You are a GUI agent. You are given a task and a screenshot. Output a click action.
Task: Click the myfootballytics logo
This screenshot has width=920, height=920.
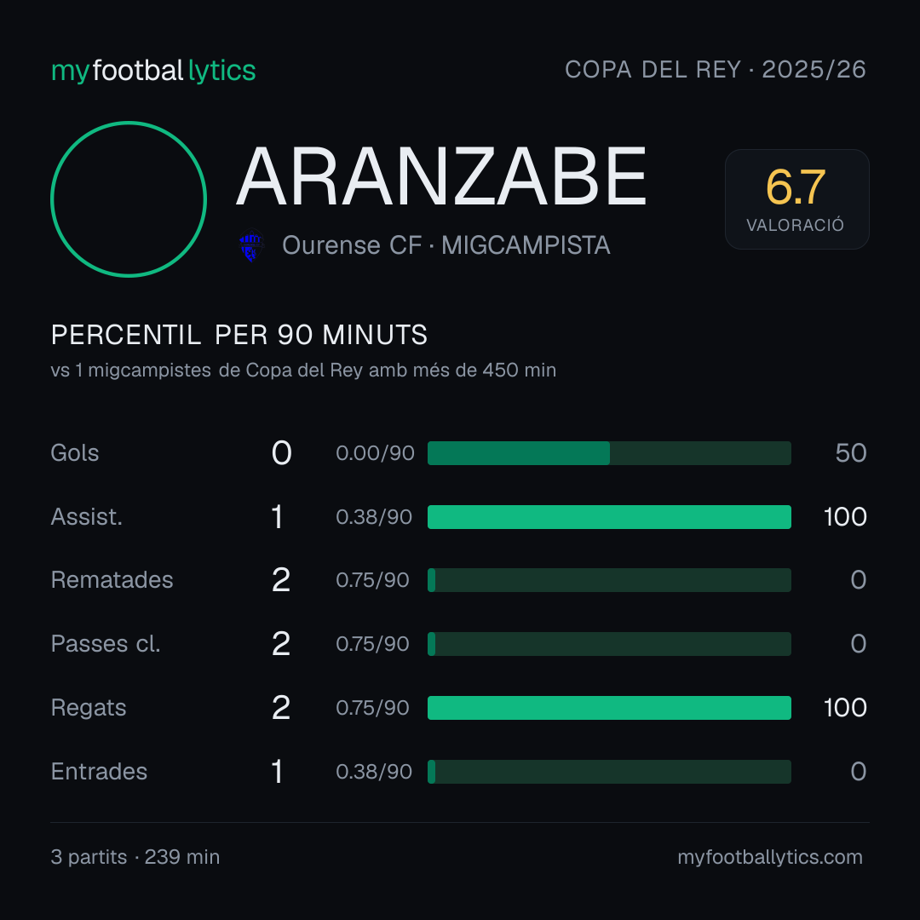pos(153,71)
